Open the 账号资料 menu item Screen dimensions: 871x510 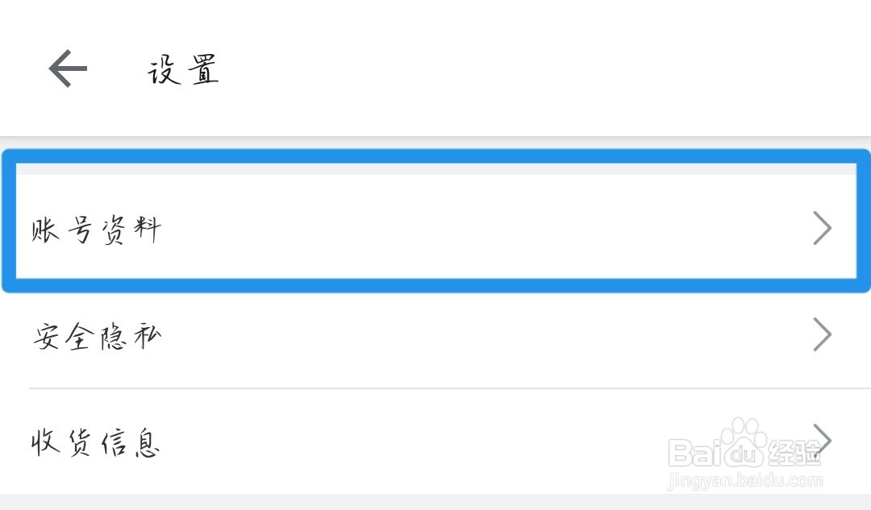click(97, 230)
